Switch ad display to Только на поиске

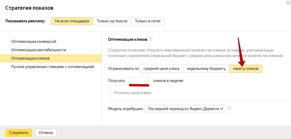pyautogui.click(x=112, y=21)
